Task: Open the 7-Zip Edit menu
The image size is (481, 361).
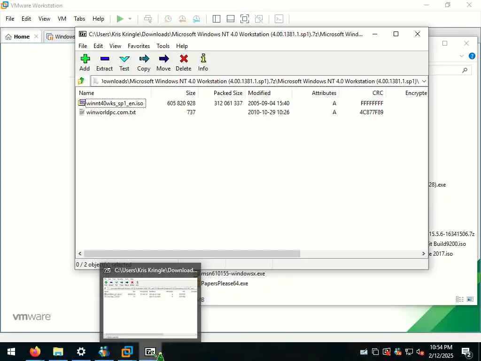Action: coord(98,46)
